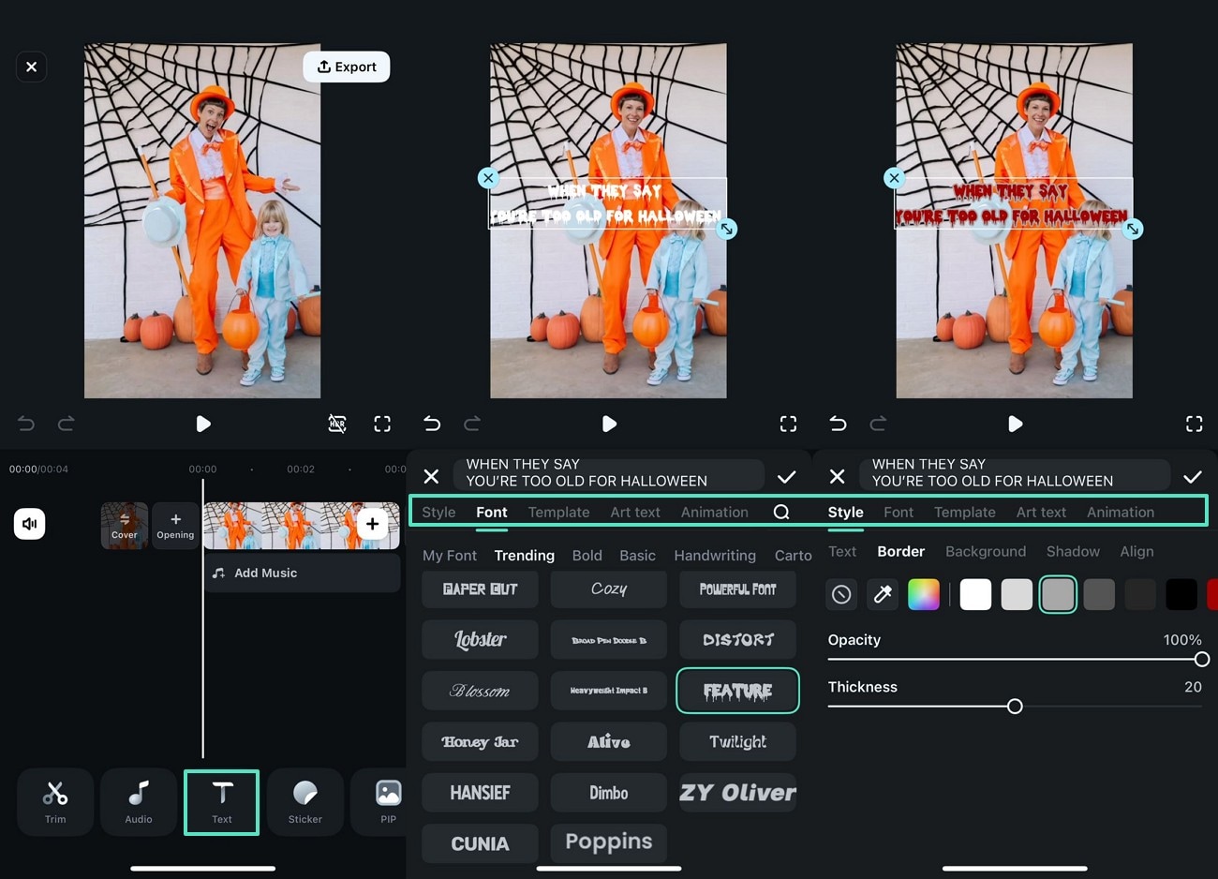Go fullscreen on the middle screen preview
The image size is (1218, 879).
[x=788, y=424]
